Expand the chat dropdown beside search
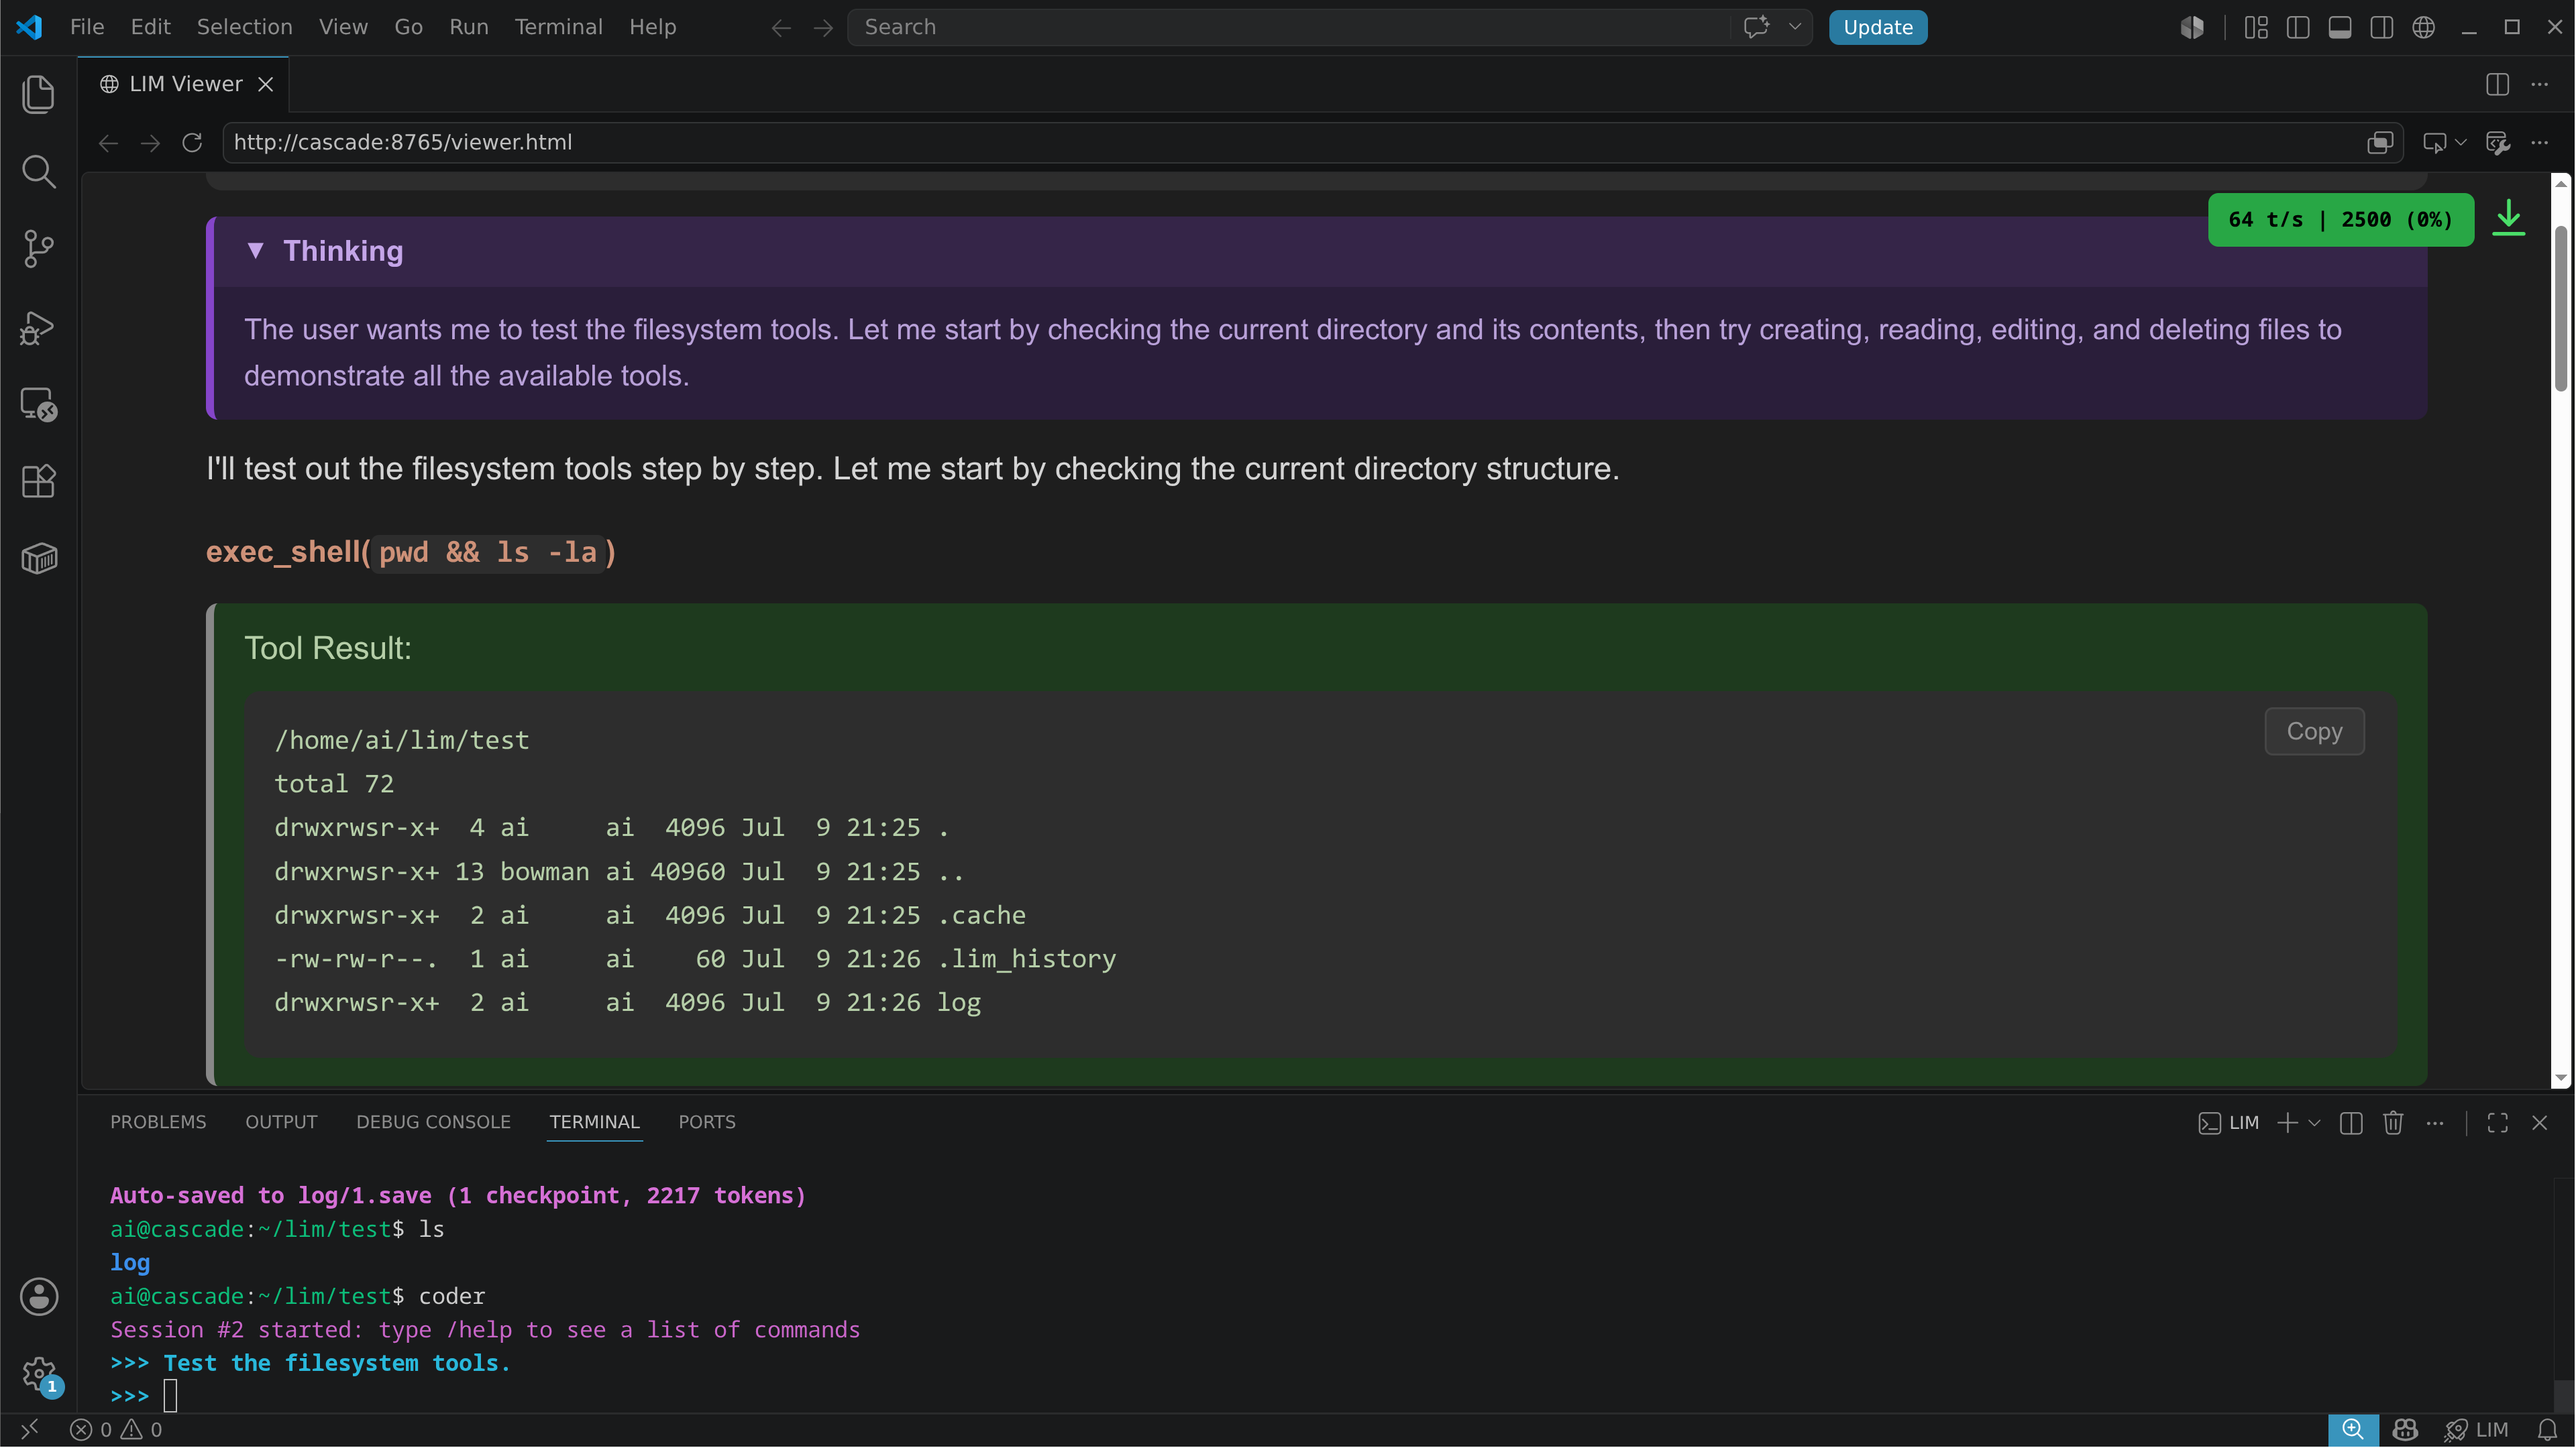Screen dimensions: 2576x1448 pos(1795,27)
